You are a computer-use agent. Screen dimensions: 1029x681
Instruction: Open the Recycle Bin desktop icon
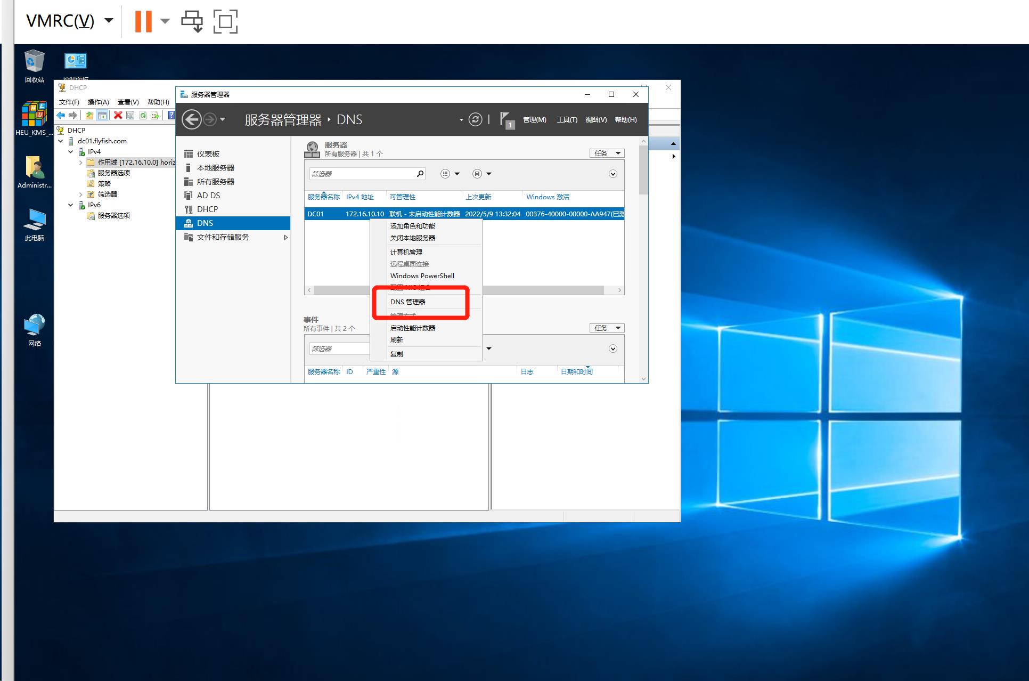35,67
